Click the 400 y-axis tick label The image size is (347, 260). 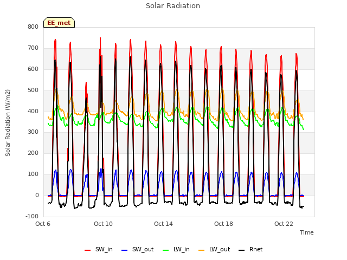33,111
